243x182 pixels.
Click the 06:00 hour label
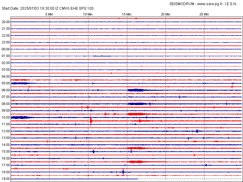click(x=6, y=90)
